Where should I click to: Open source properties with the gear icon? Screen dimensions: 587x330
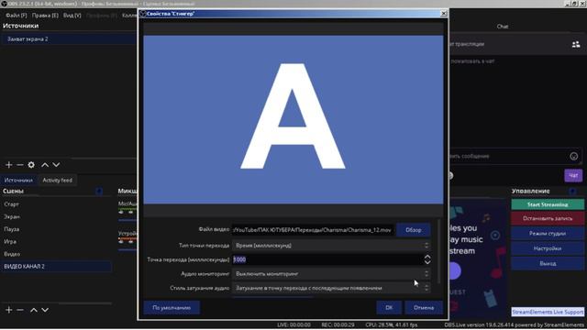tap(31, 165)
